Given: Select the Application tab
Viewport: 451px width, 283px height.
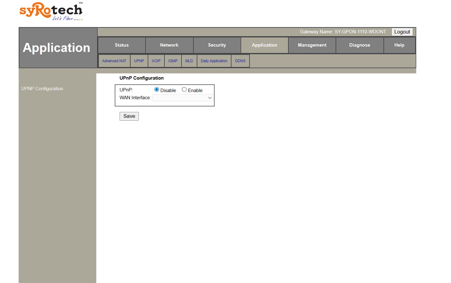Looking at the screenshot, I should pyautogui.click(x=264, y=45).
